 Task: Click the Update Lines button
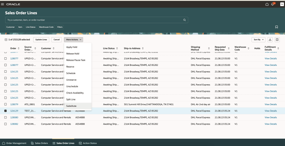pyautogui.click(x=41, y=40)
